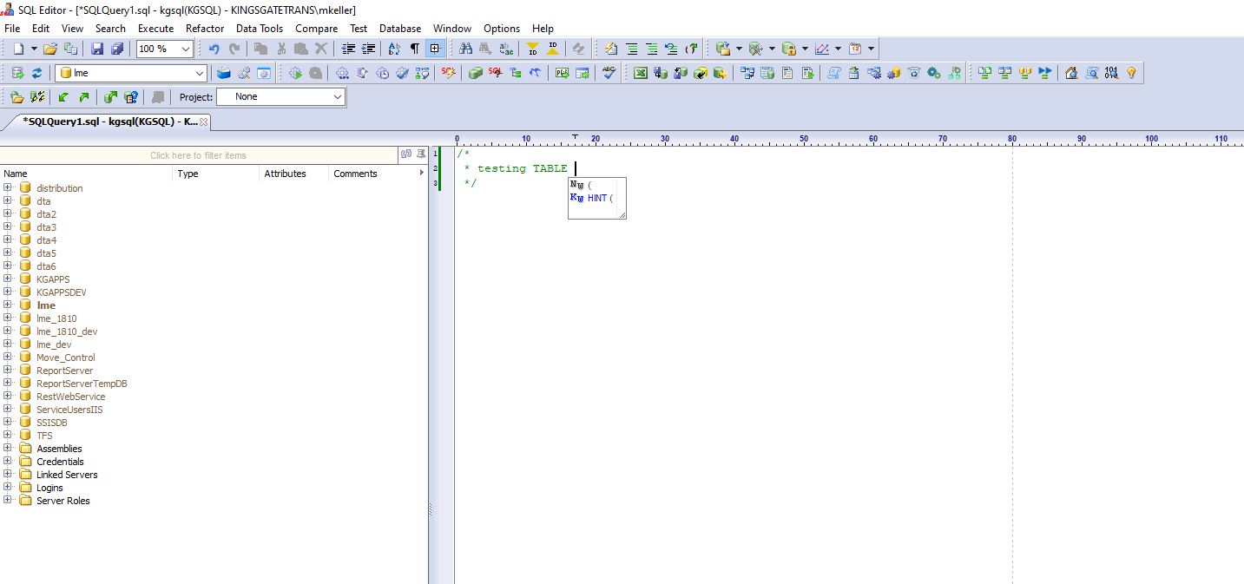Click the filter items input field
Screen dimensions: 1244x584
pyautogui.click(x=198, y=155)
